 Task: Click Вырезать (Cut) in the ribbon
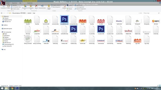[14, 5]
